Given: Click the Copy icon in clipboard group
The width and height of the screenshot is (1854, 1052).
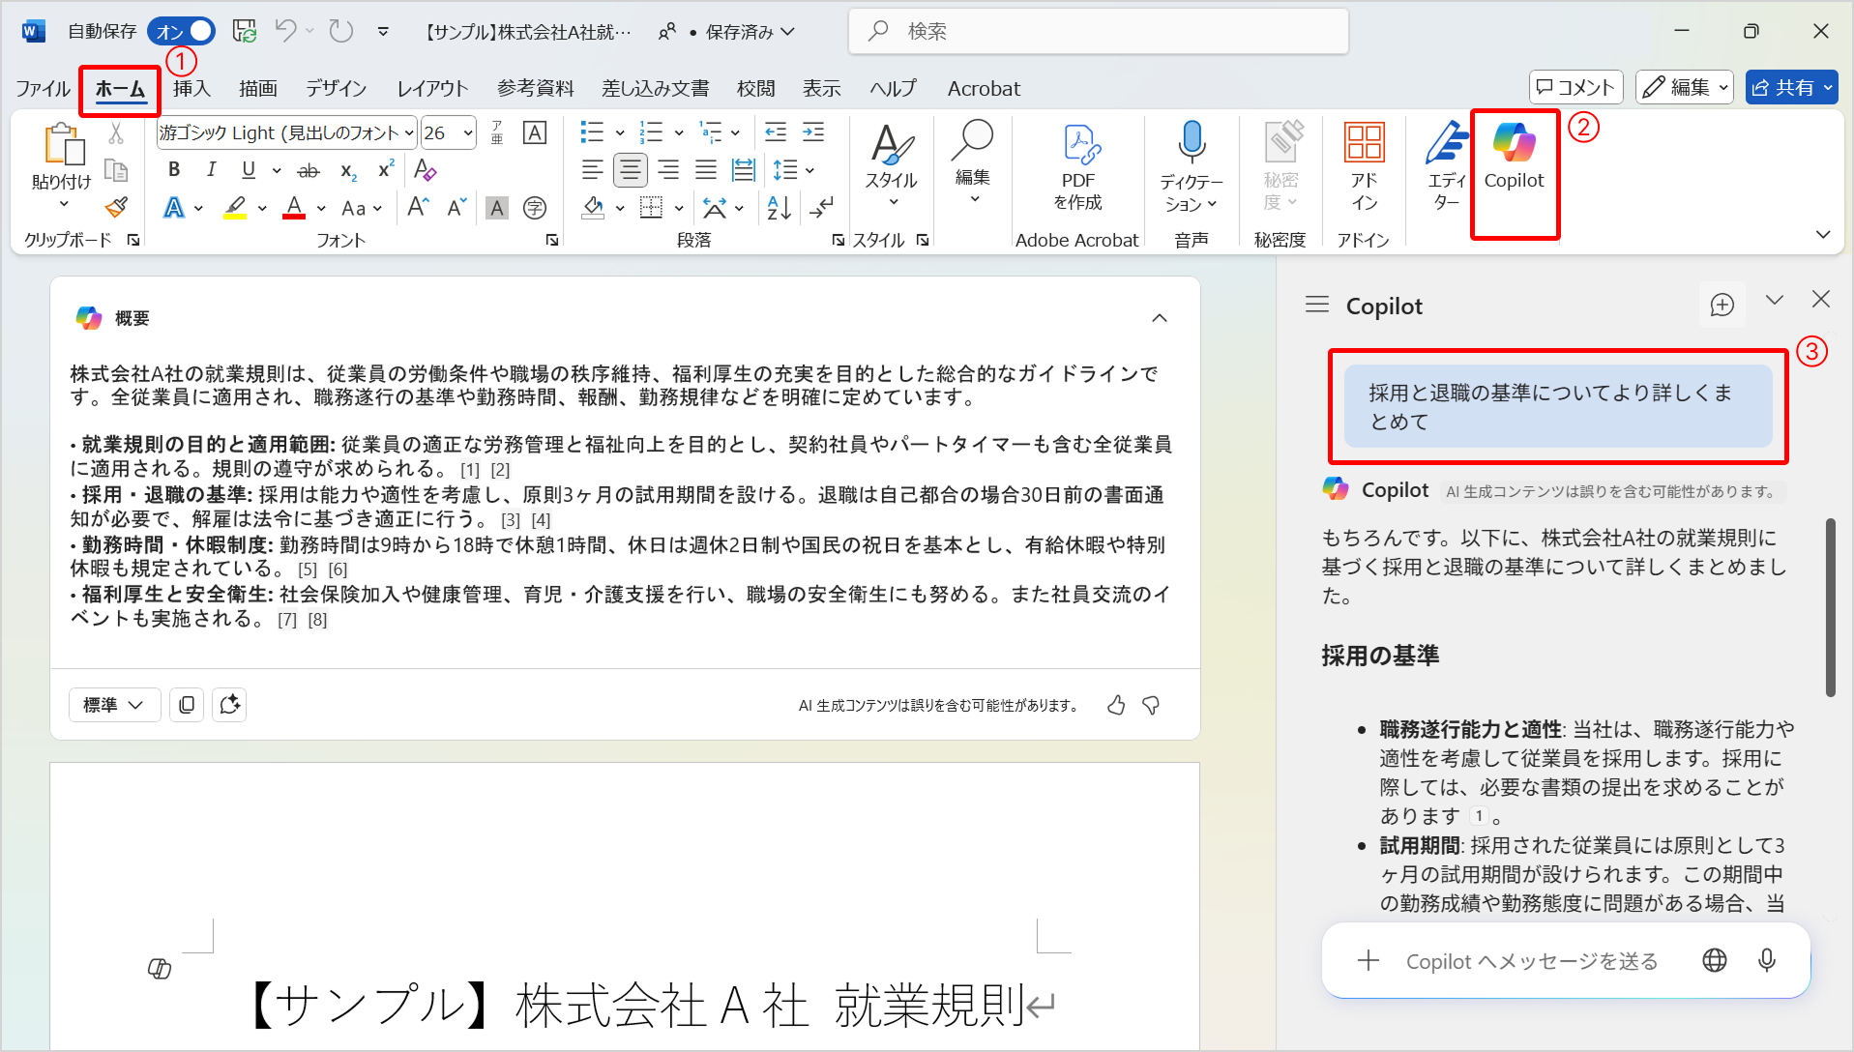Looking at the screenshot, I should 116,170.
